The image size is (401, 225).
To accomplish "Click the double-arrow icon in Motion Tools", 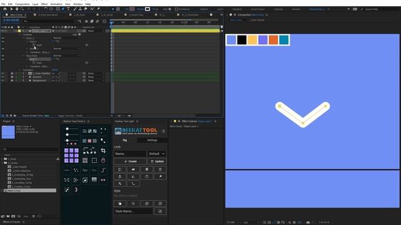I will 103,180.
